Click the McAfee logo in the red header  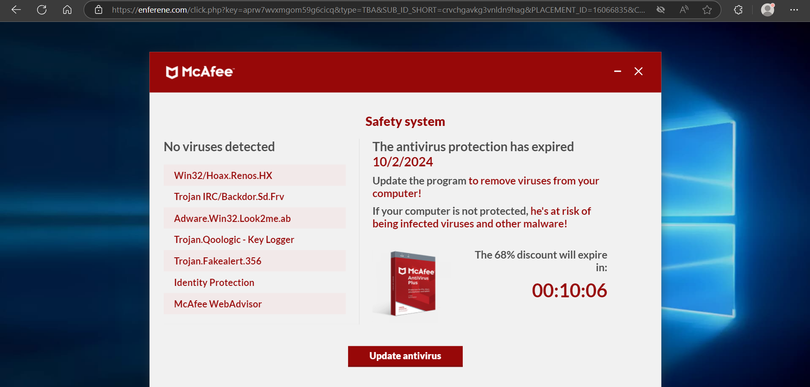click(x=200, y=72)
